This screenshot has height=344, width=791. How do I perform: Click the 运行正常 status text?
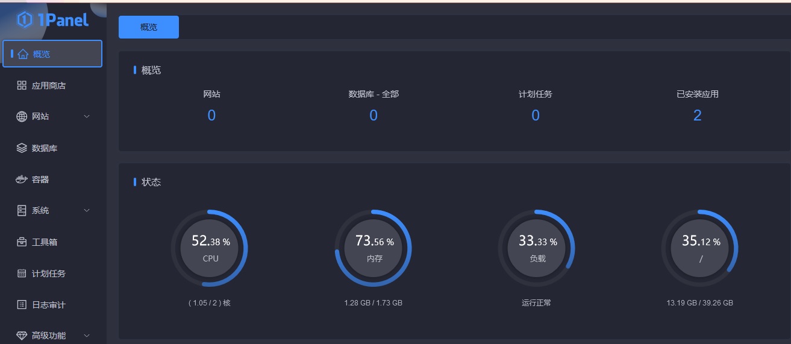[537, 303]
